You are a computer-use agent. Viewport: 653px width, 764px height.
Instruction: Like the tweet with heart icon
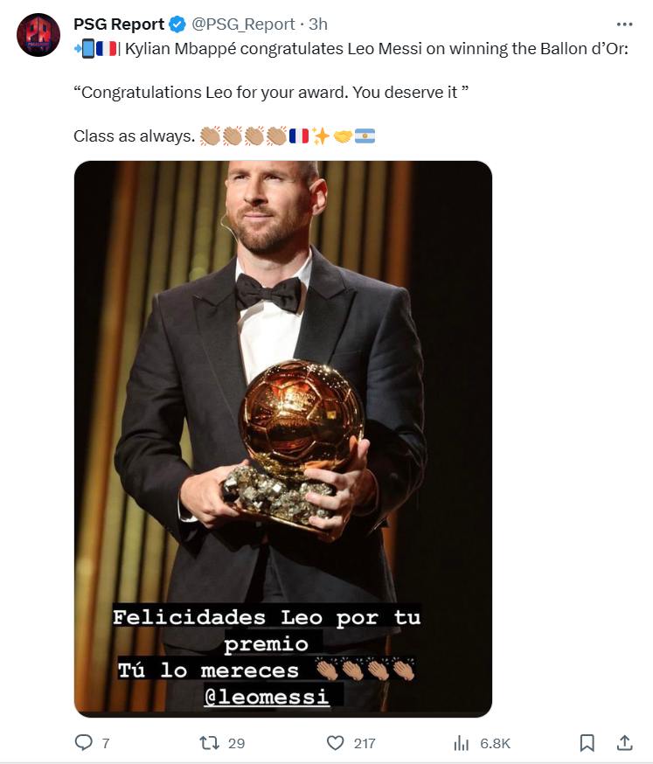[336, 742]
